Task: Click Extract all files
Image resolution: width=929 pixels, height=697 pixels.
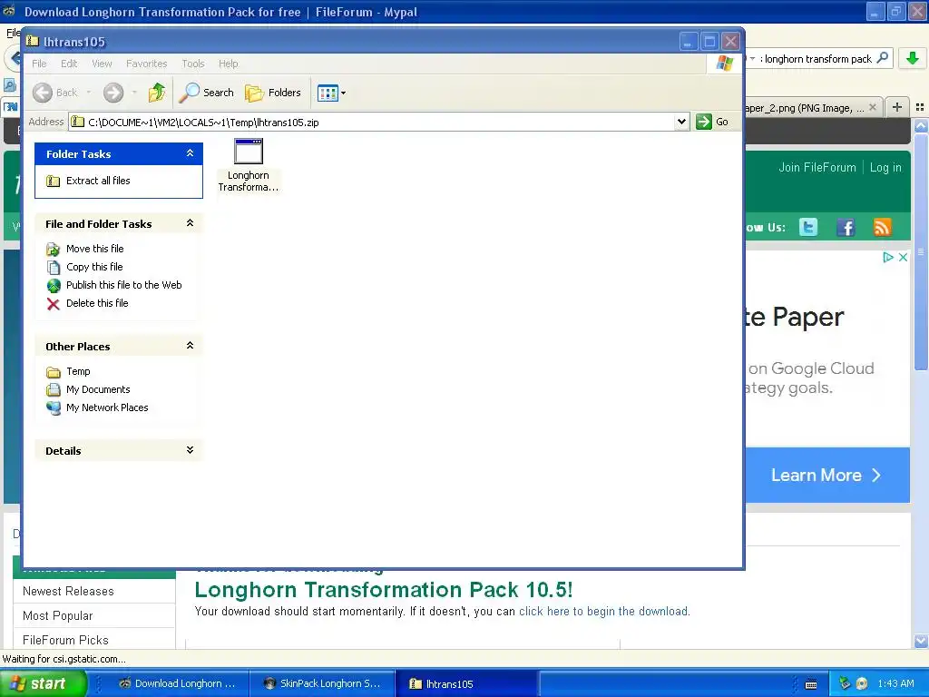Action: (88, 181)
